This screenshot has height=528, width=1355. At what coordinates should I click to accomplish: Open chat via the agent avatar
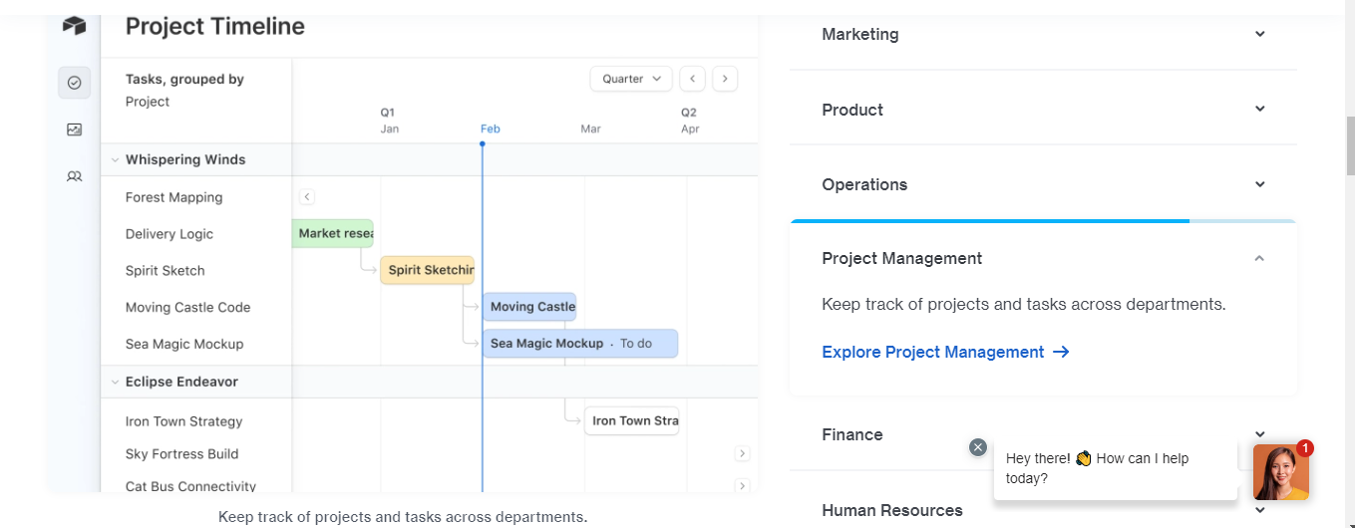point(1281,471)
